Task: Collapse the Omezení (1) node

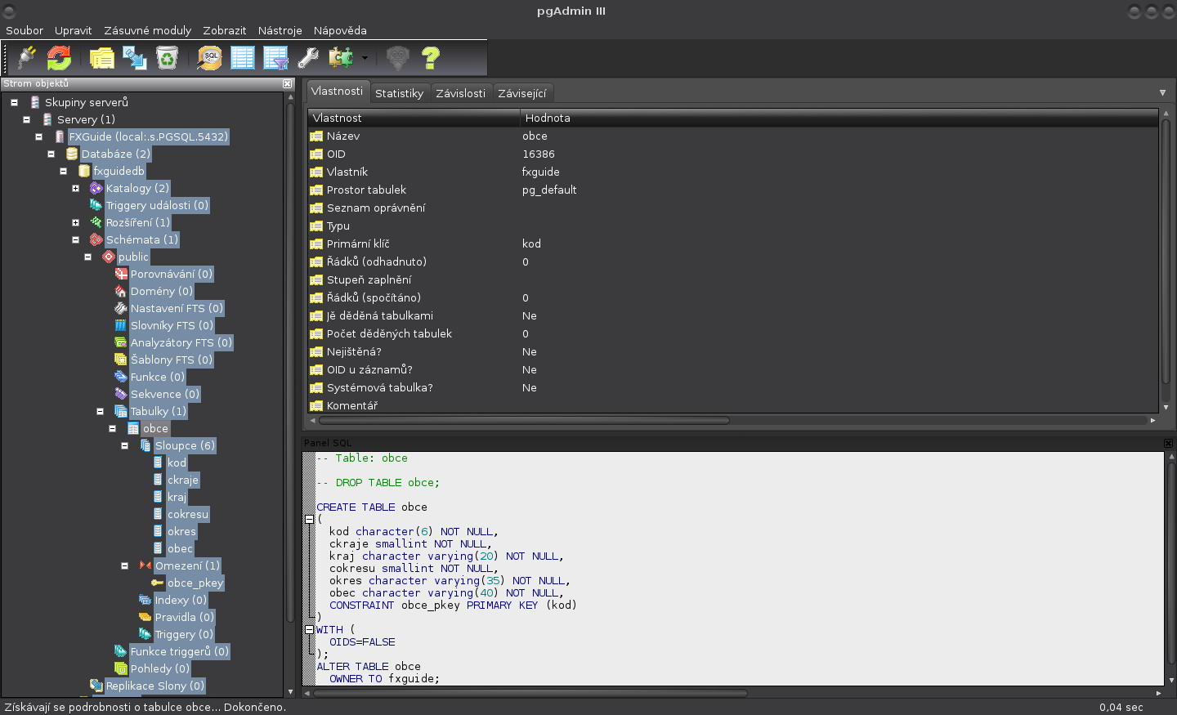Action: point(124,565)
